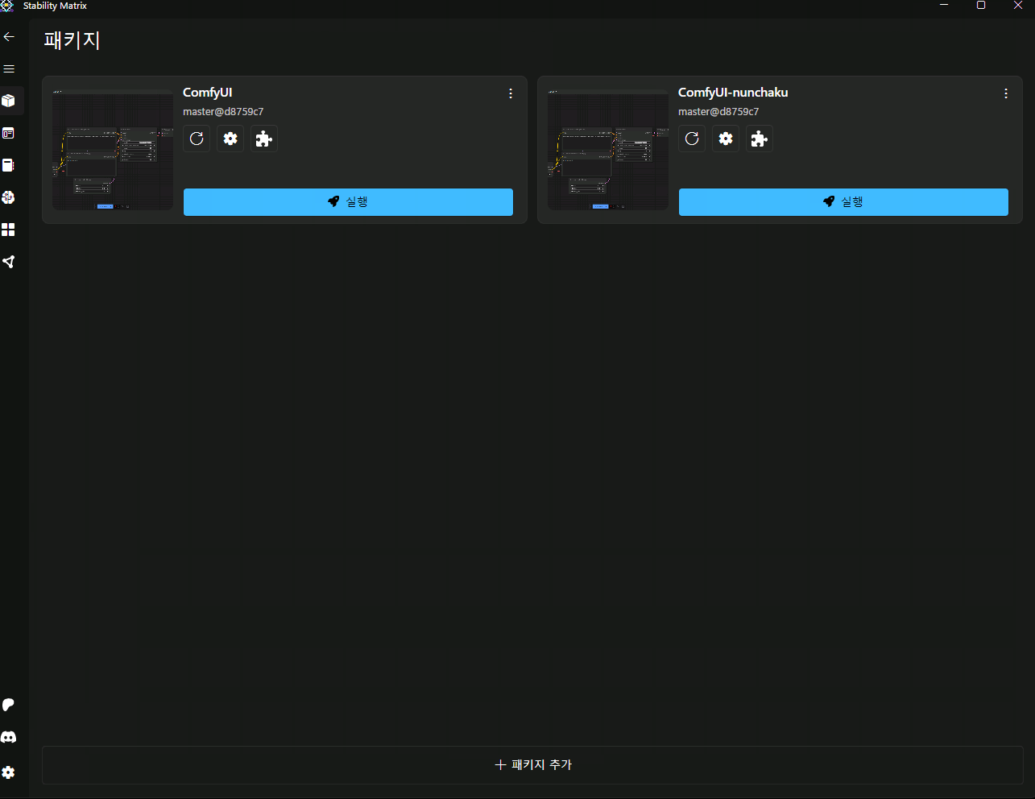Viewport: 1035px width, 799px height.
Task: Launch ComfyUI with the 실행 button
Action: tap(348, 202)
